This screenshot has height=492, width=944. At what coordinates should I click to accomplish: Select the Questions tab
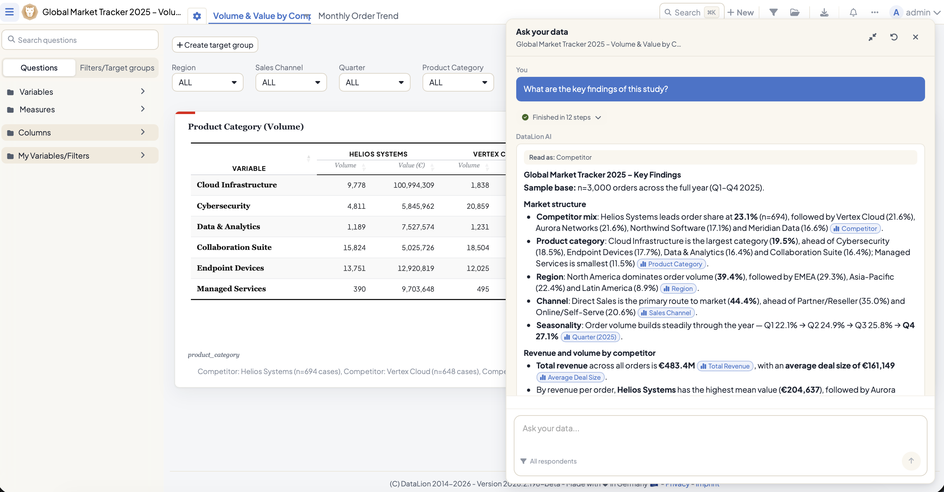tap(39, 67)
